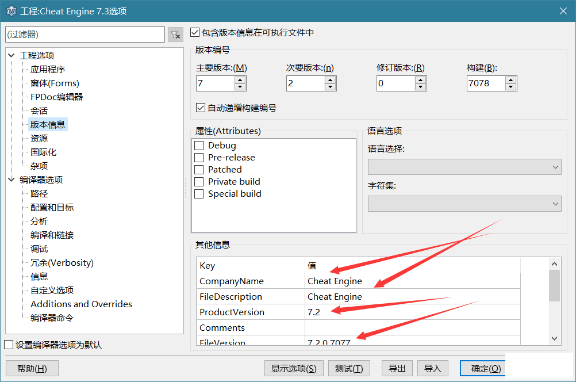Select Additions and Overrides tree item
The height and width of the screenshot is (382, 576).
click(81, 304)
